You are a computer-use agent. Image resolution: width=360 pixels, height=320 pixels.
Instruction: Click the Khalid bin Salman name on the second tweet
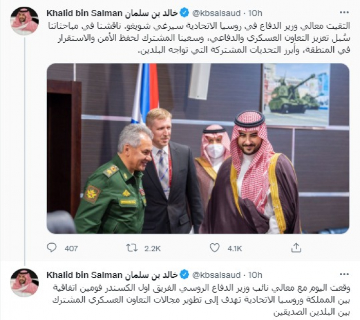pos(112,275)
